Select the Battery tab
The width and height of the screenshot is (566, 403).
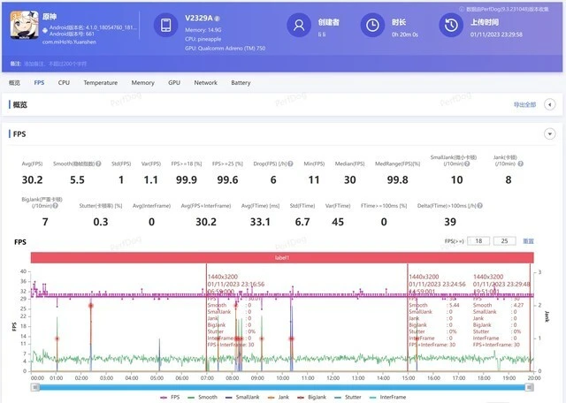pyautogui.click(x=241, y=82)
